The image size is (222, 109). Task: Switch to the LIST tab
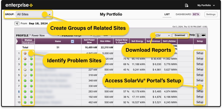tap(167, 14)
